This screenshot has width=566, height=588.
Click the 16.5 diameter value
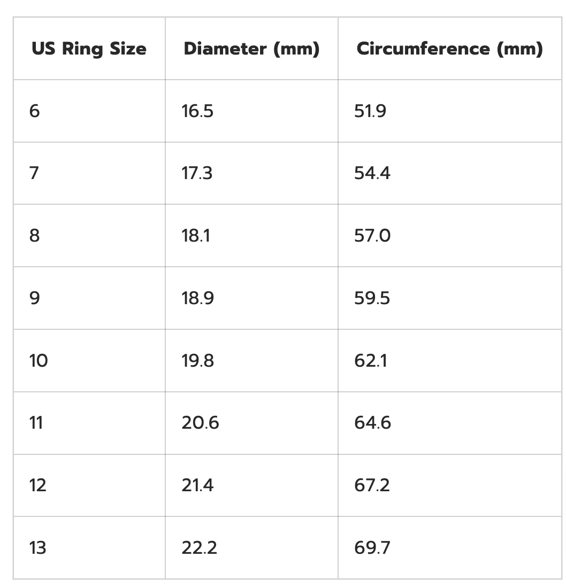(197, 111)
